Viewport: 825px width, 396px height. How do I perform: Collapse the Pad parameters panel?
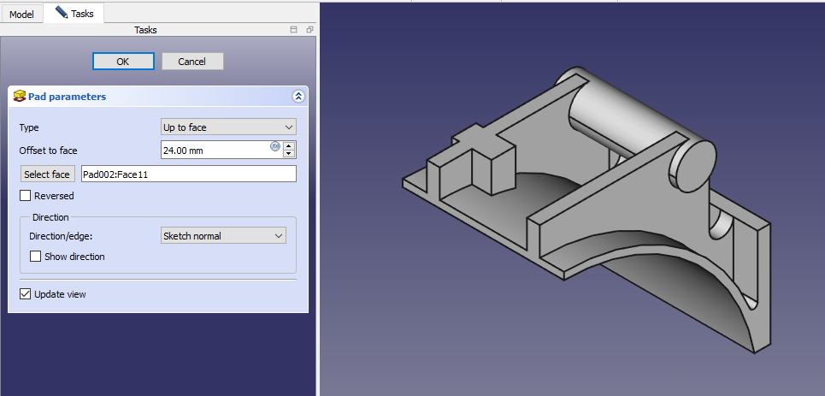298,97
